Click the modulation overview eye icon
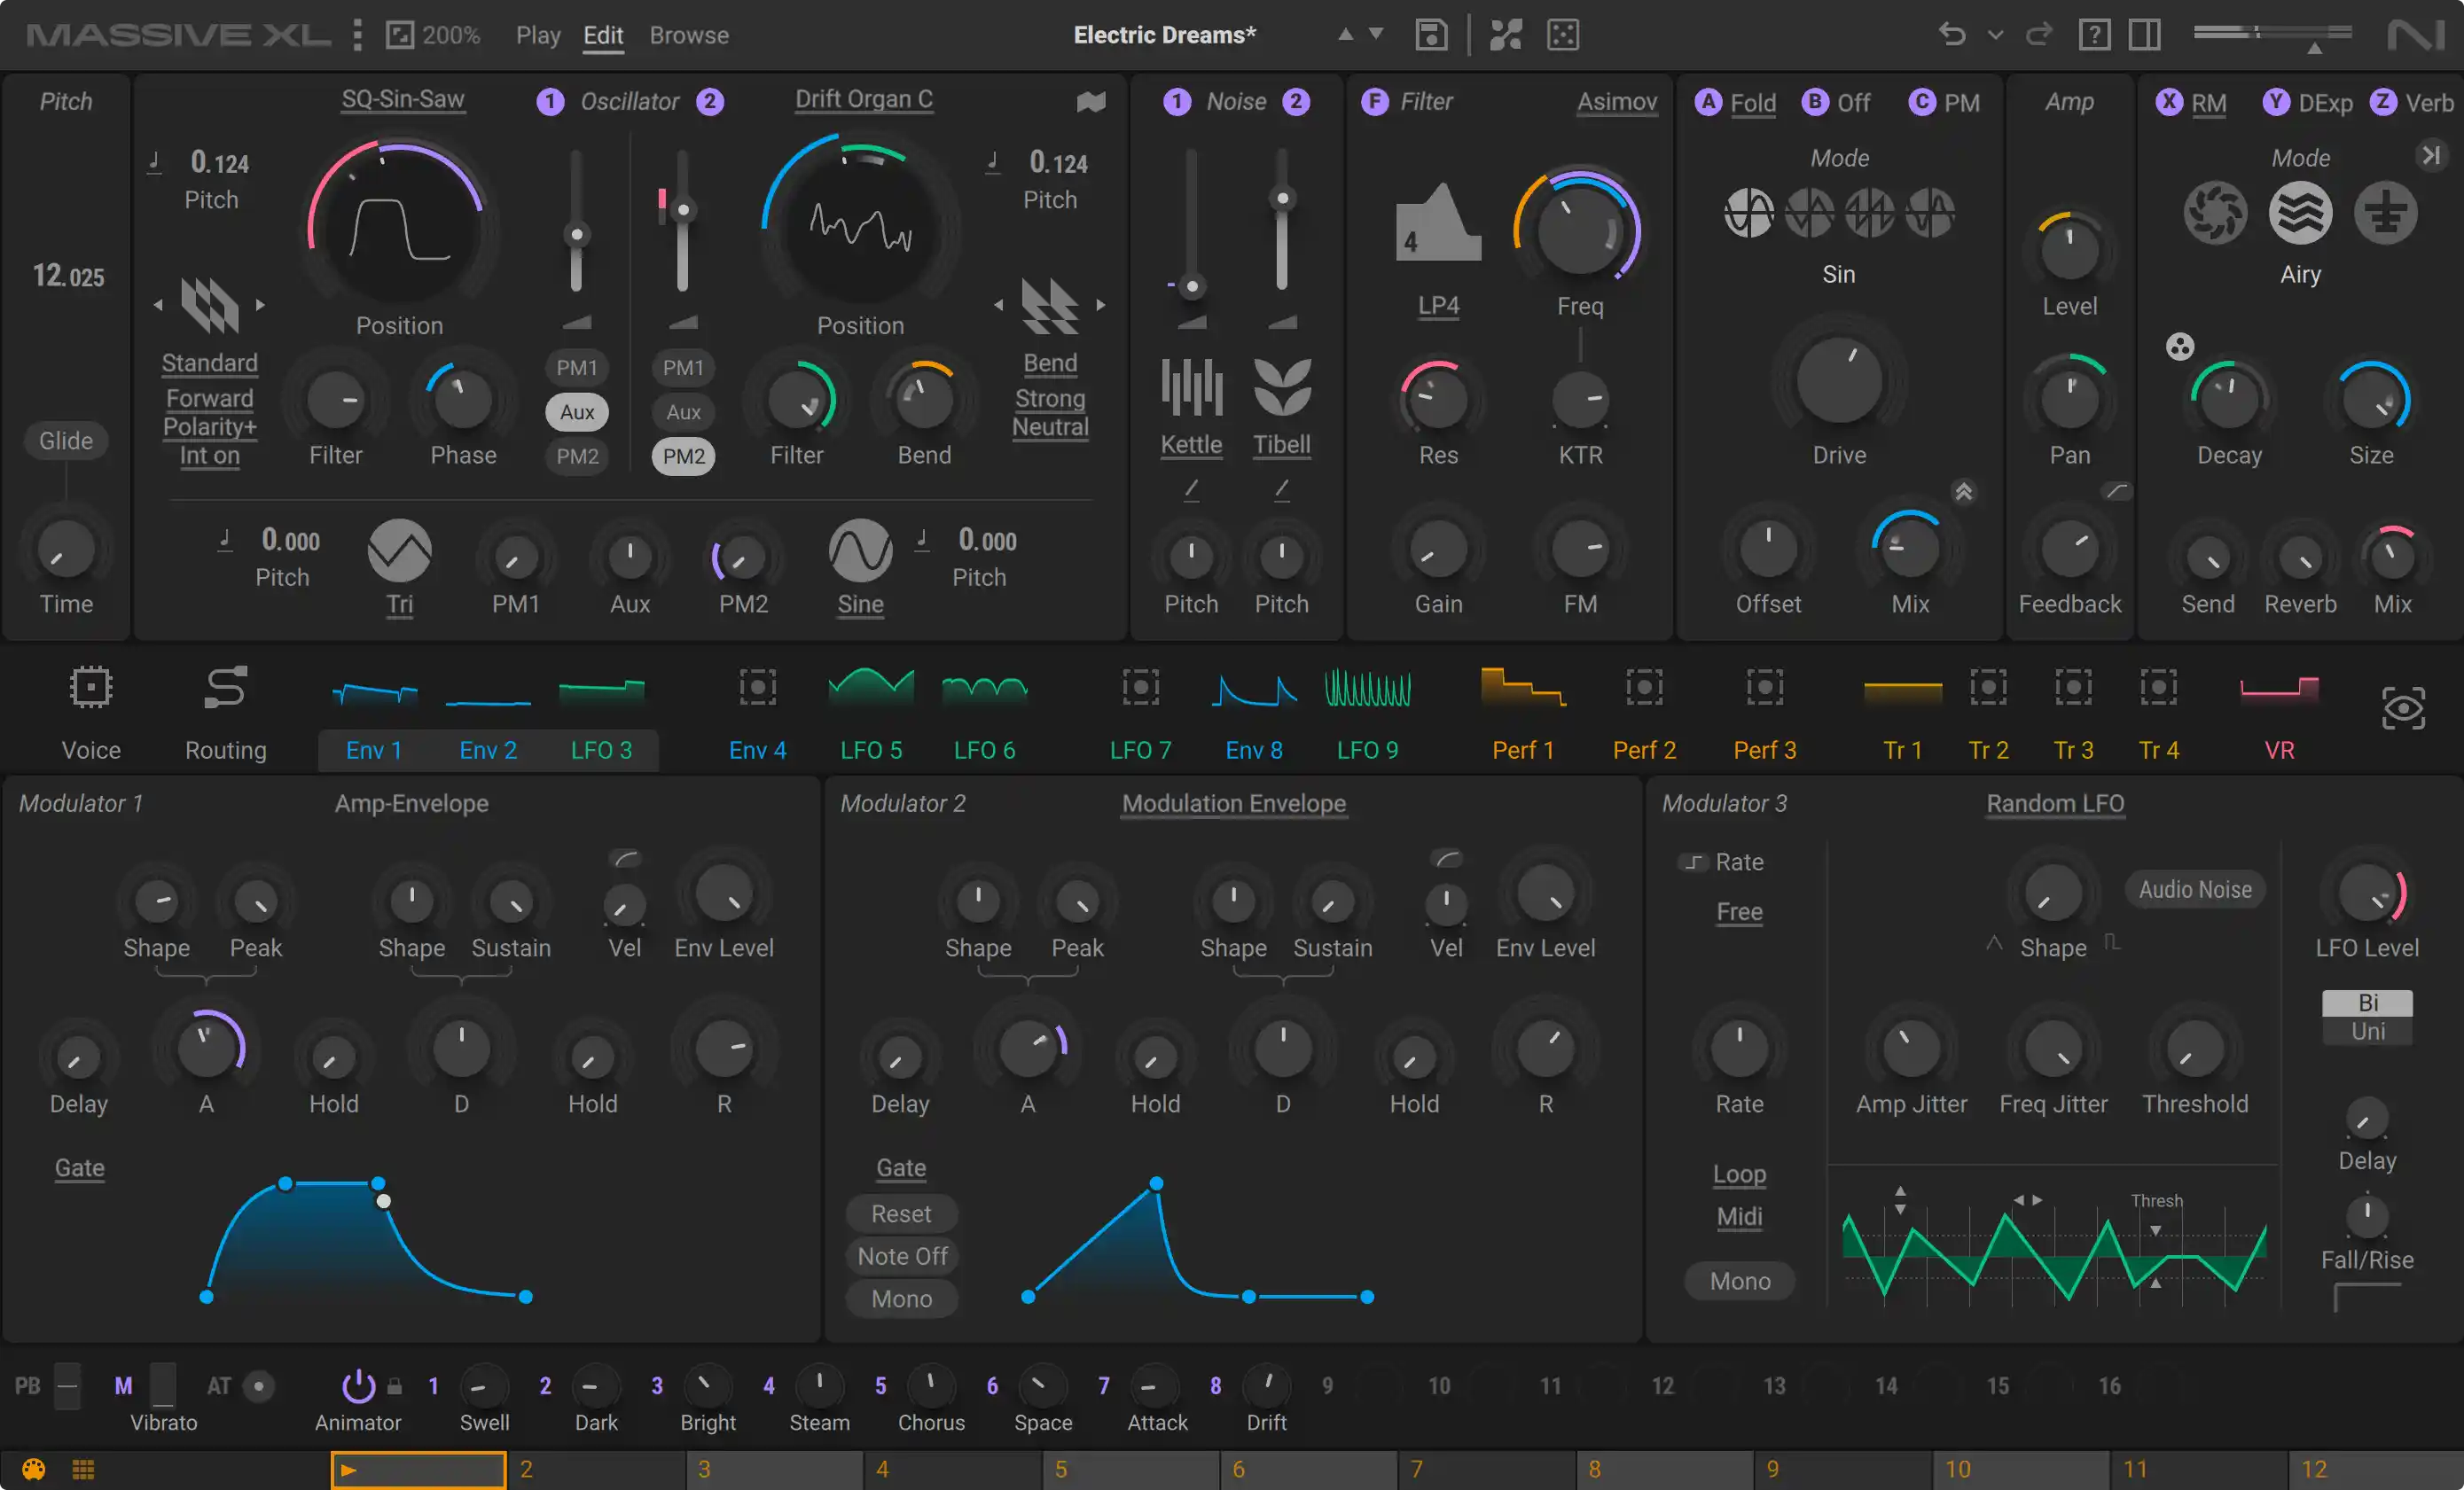This screenshot has height=1490, width=2464. (x=2403, y=709)
